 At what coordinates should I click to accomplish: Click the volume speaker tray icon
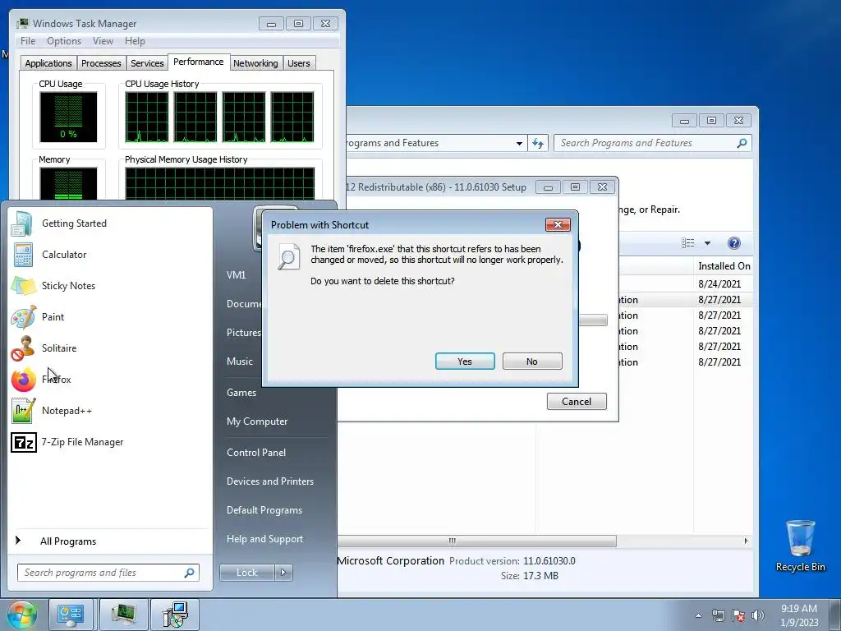click(x=758, y=615)
